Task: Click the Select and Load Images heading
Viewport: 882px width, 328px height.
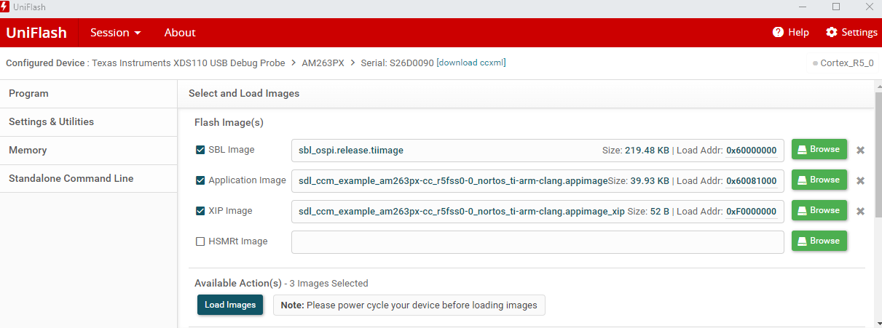Action: coord(244,93)
